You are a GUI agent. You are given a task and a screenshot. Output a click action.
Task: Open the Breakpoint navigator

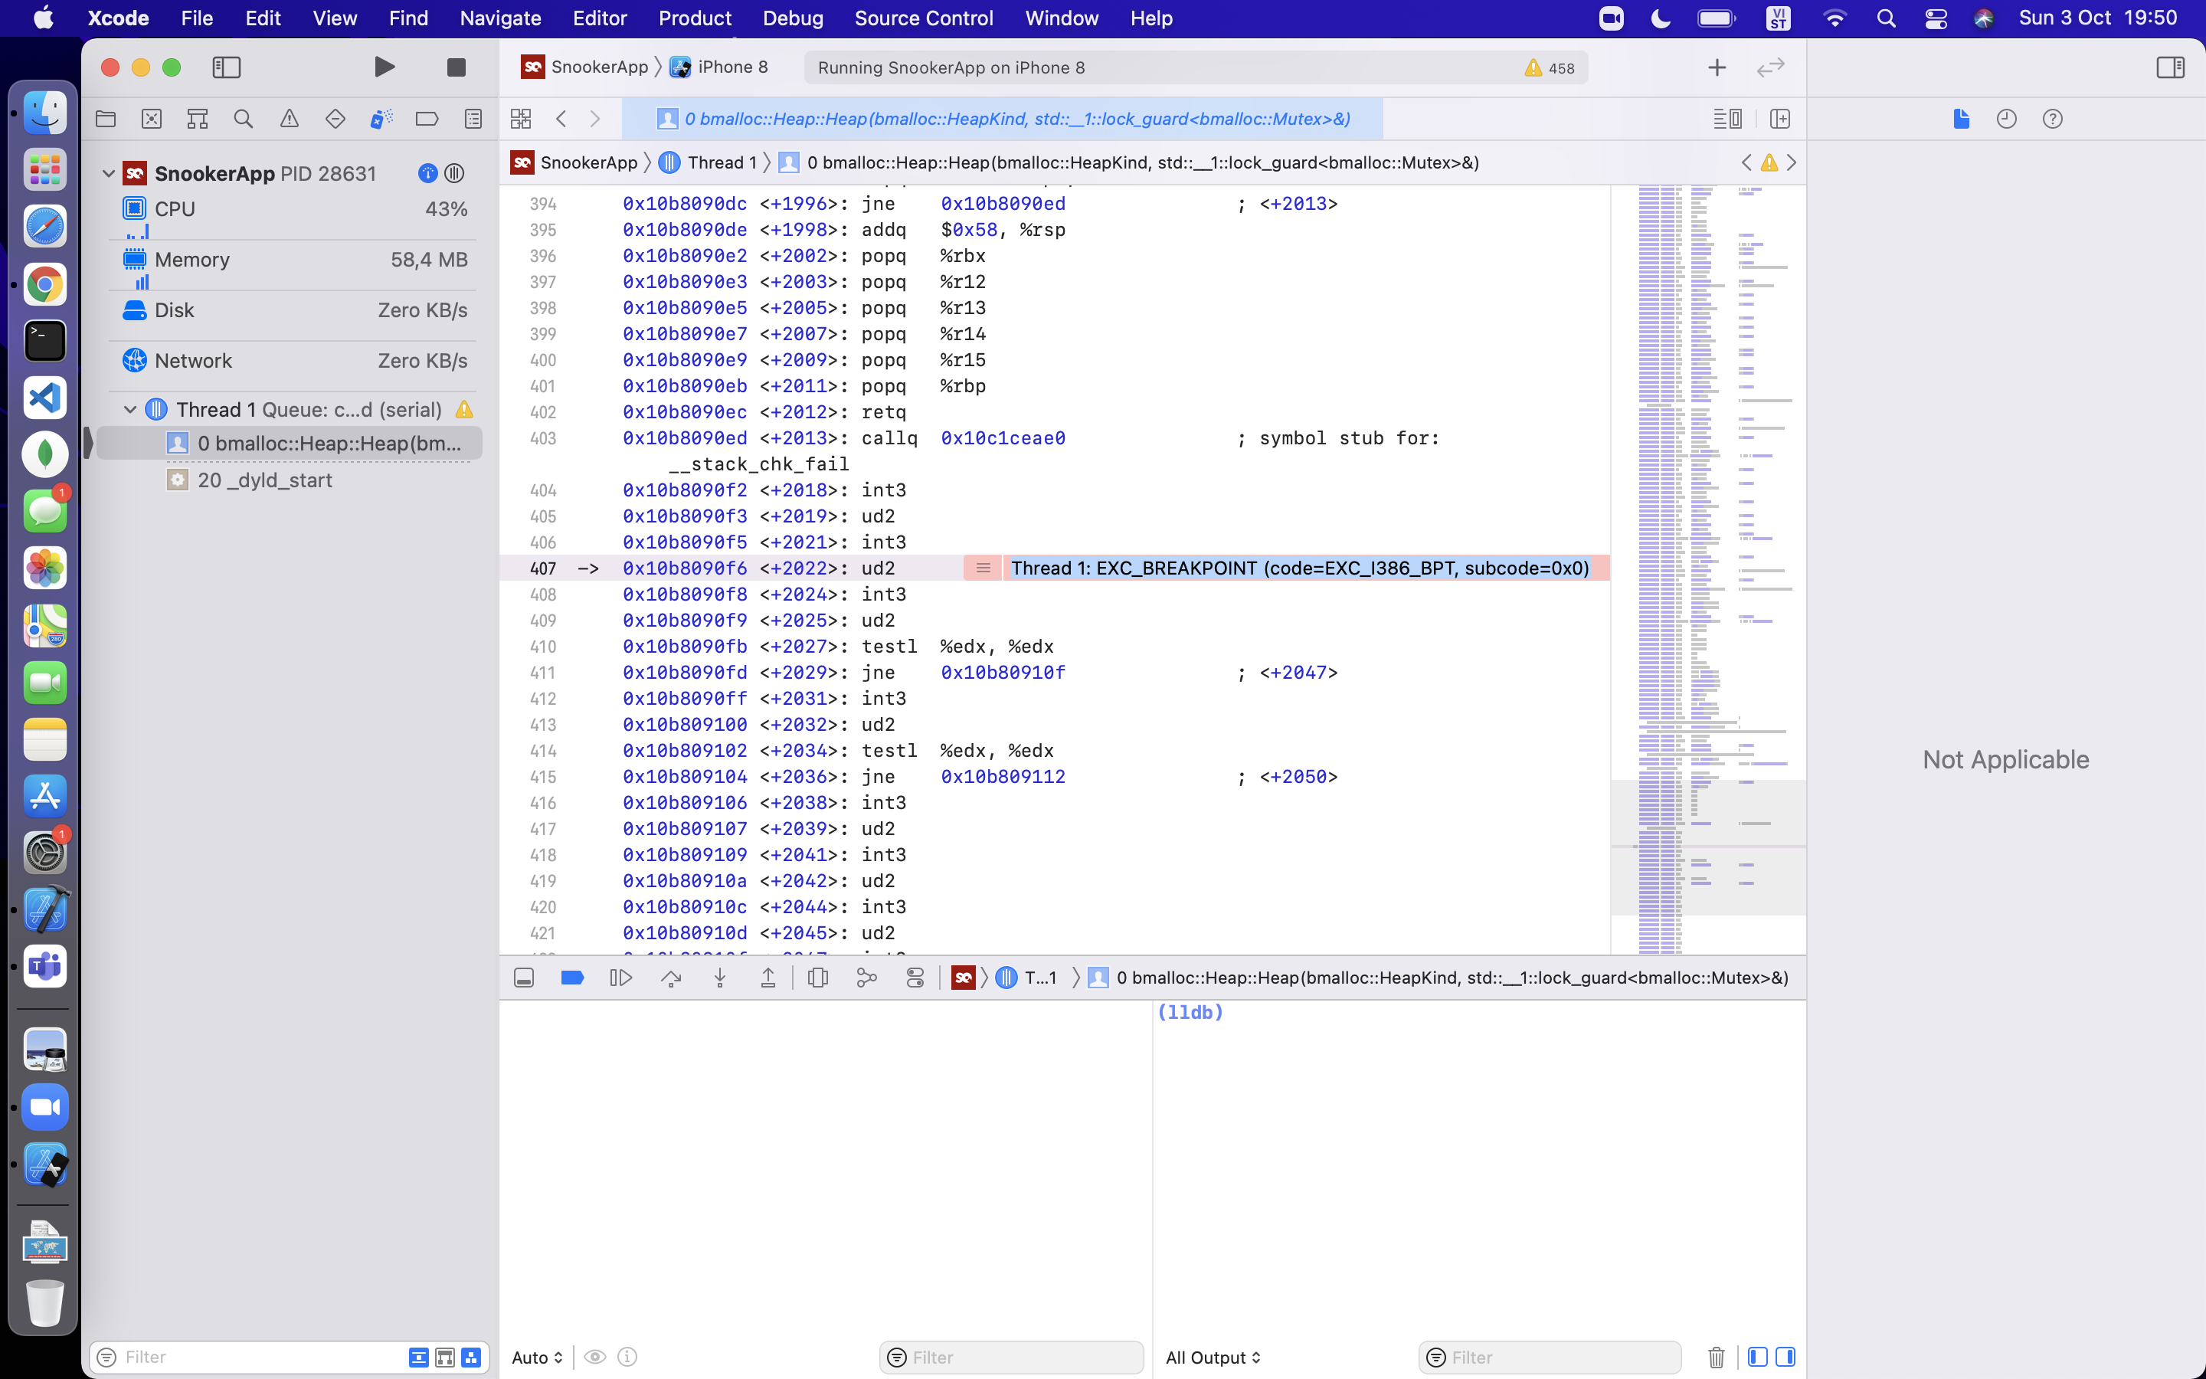pyautogui.click(x=426, y=119)
